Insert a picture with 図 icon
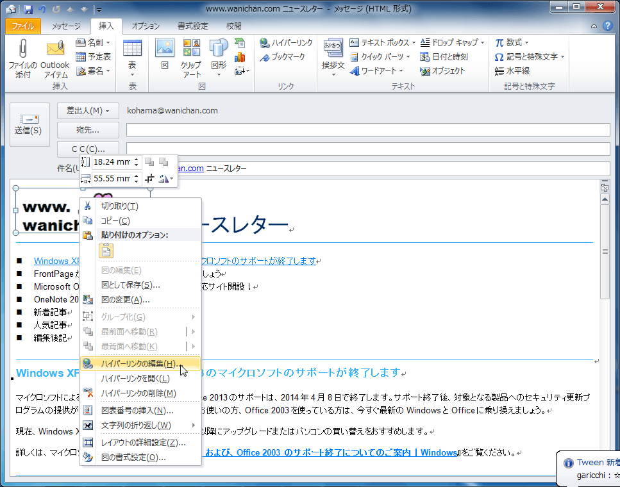Image resolution: width=620 pixels, height=487 pixels. (x=165, y=54)
